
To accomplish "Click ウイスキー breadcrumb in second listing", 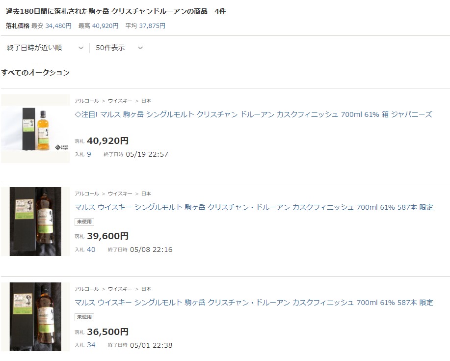I will [120, 194].
